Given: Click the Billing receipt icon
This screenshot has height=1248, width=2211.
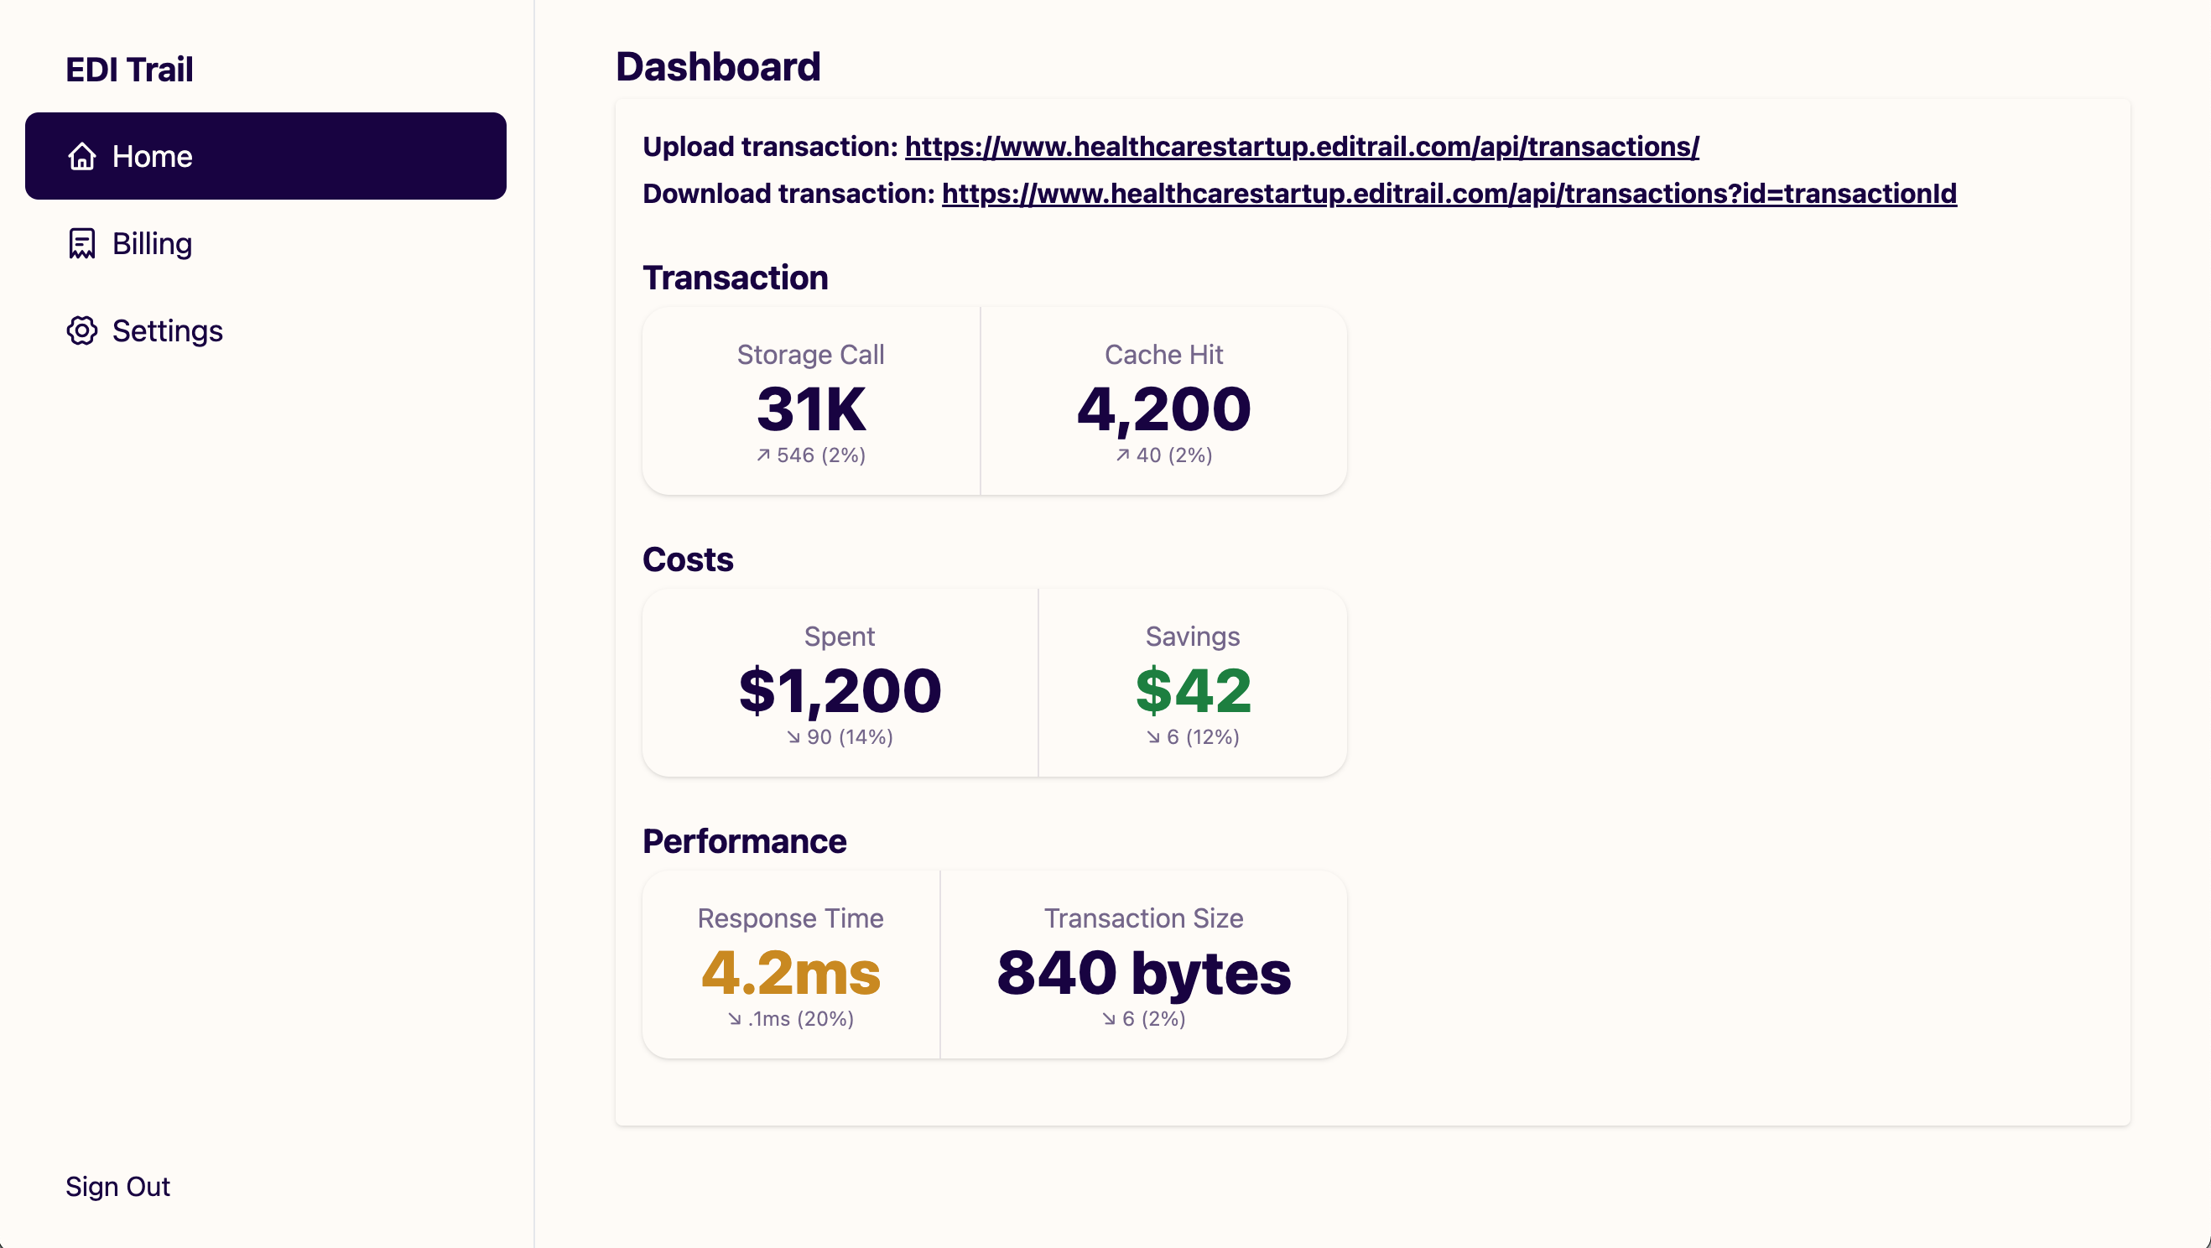Looking at the screenshot, I should [x=81, y=244].
